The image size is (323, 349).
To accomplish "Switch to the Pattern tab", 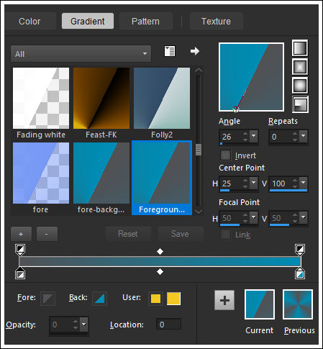I will tap(145, 21).
